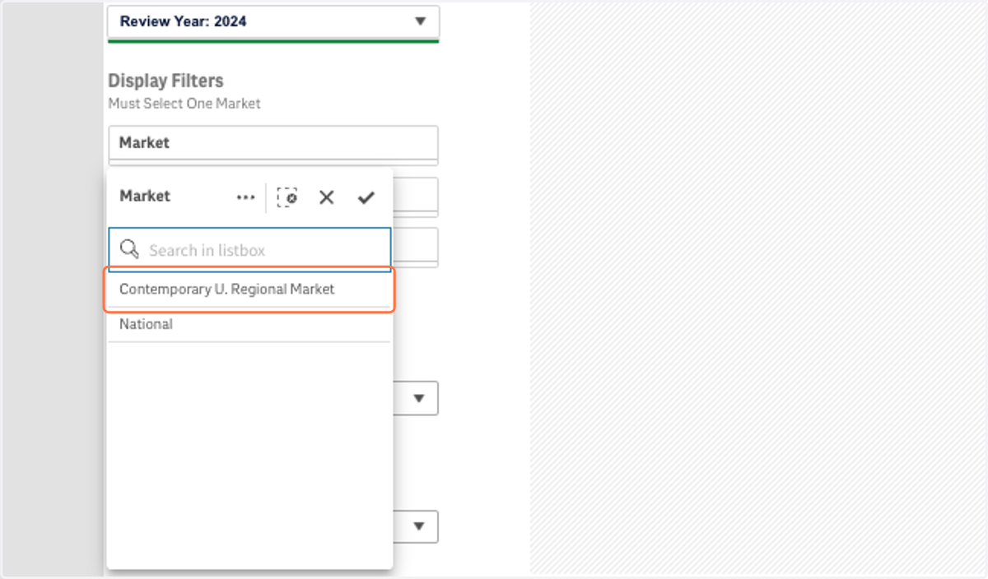Select the National market option
The image size is (988, 579).
point(249,325)
